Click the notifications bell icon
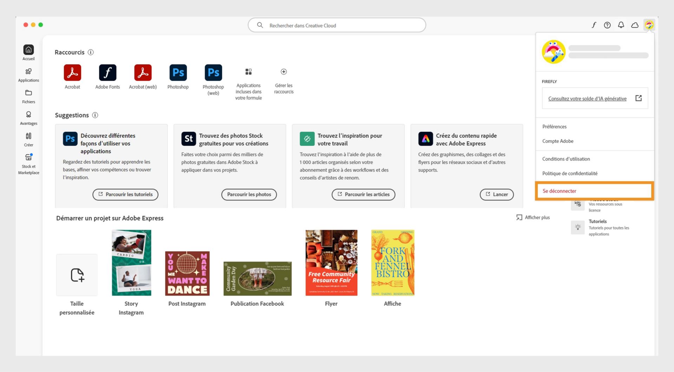 click(621, 25)
